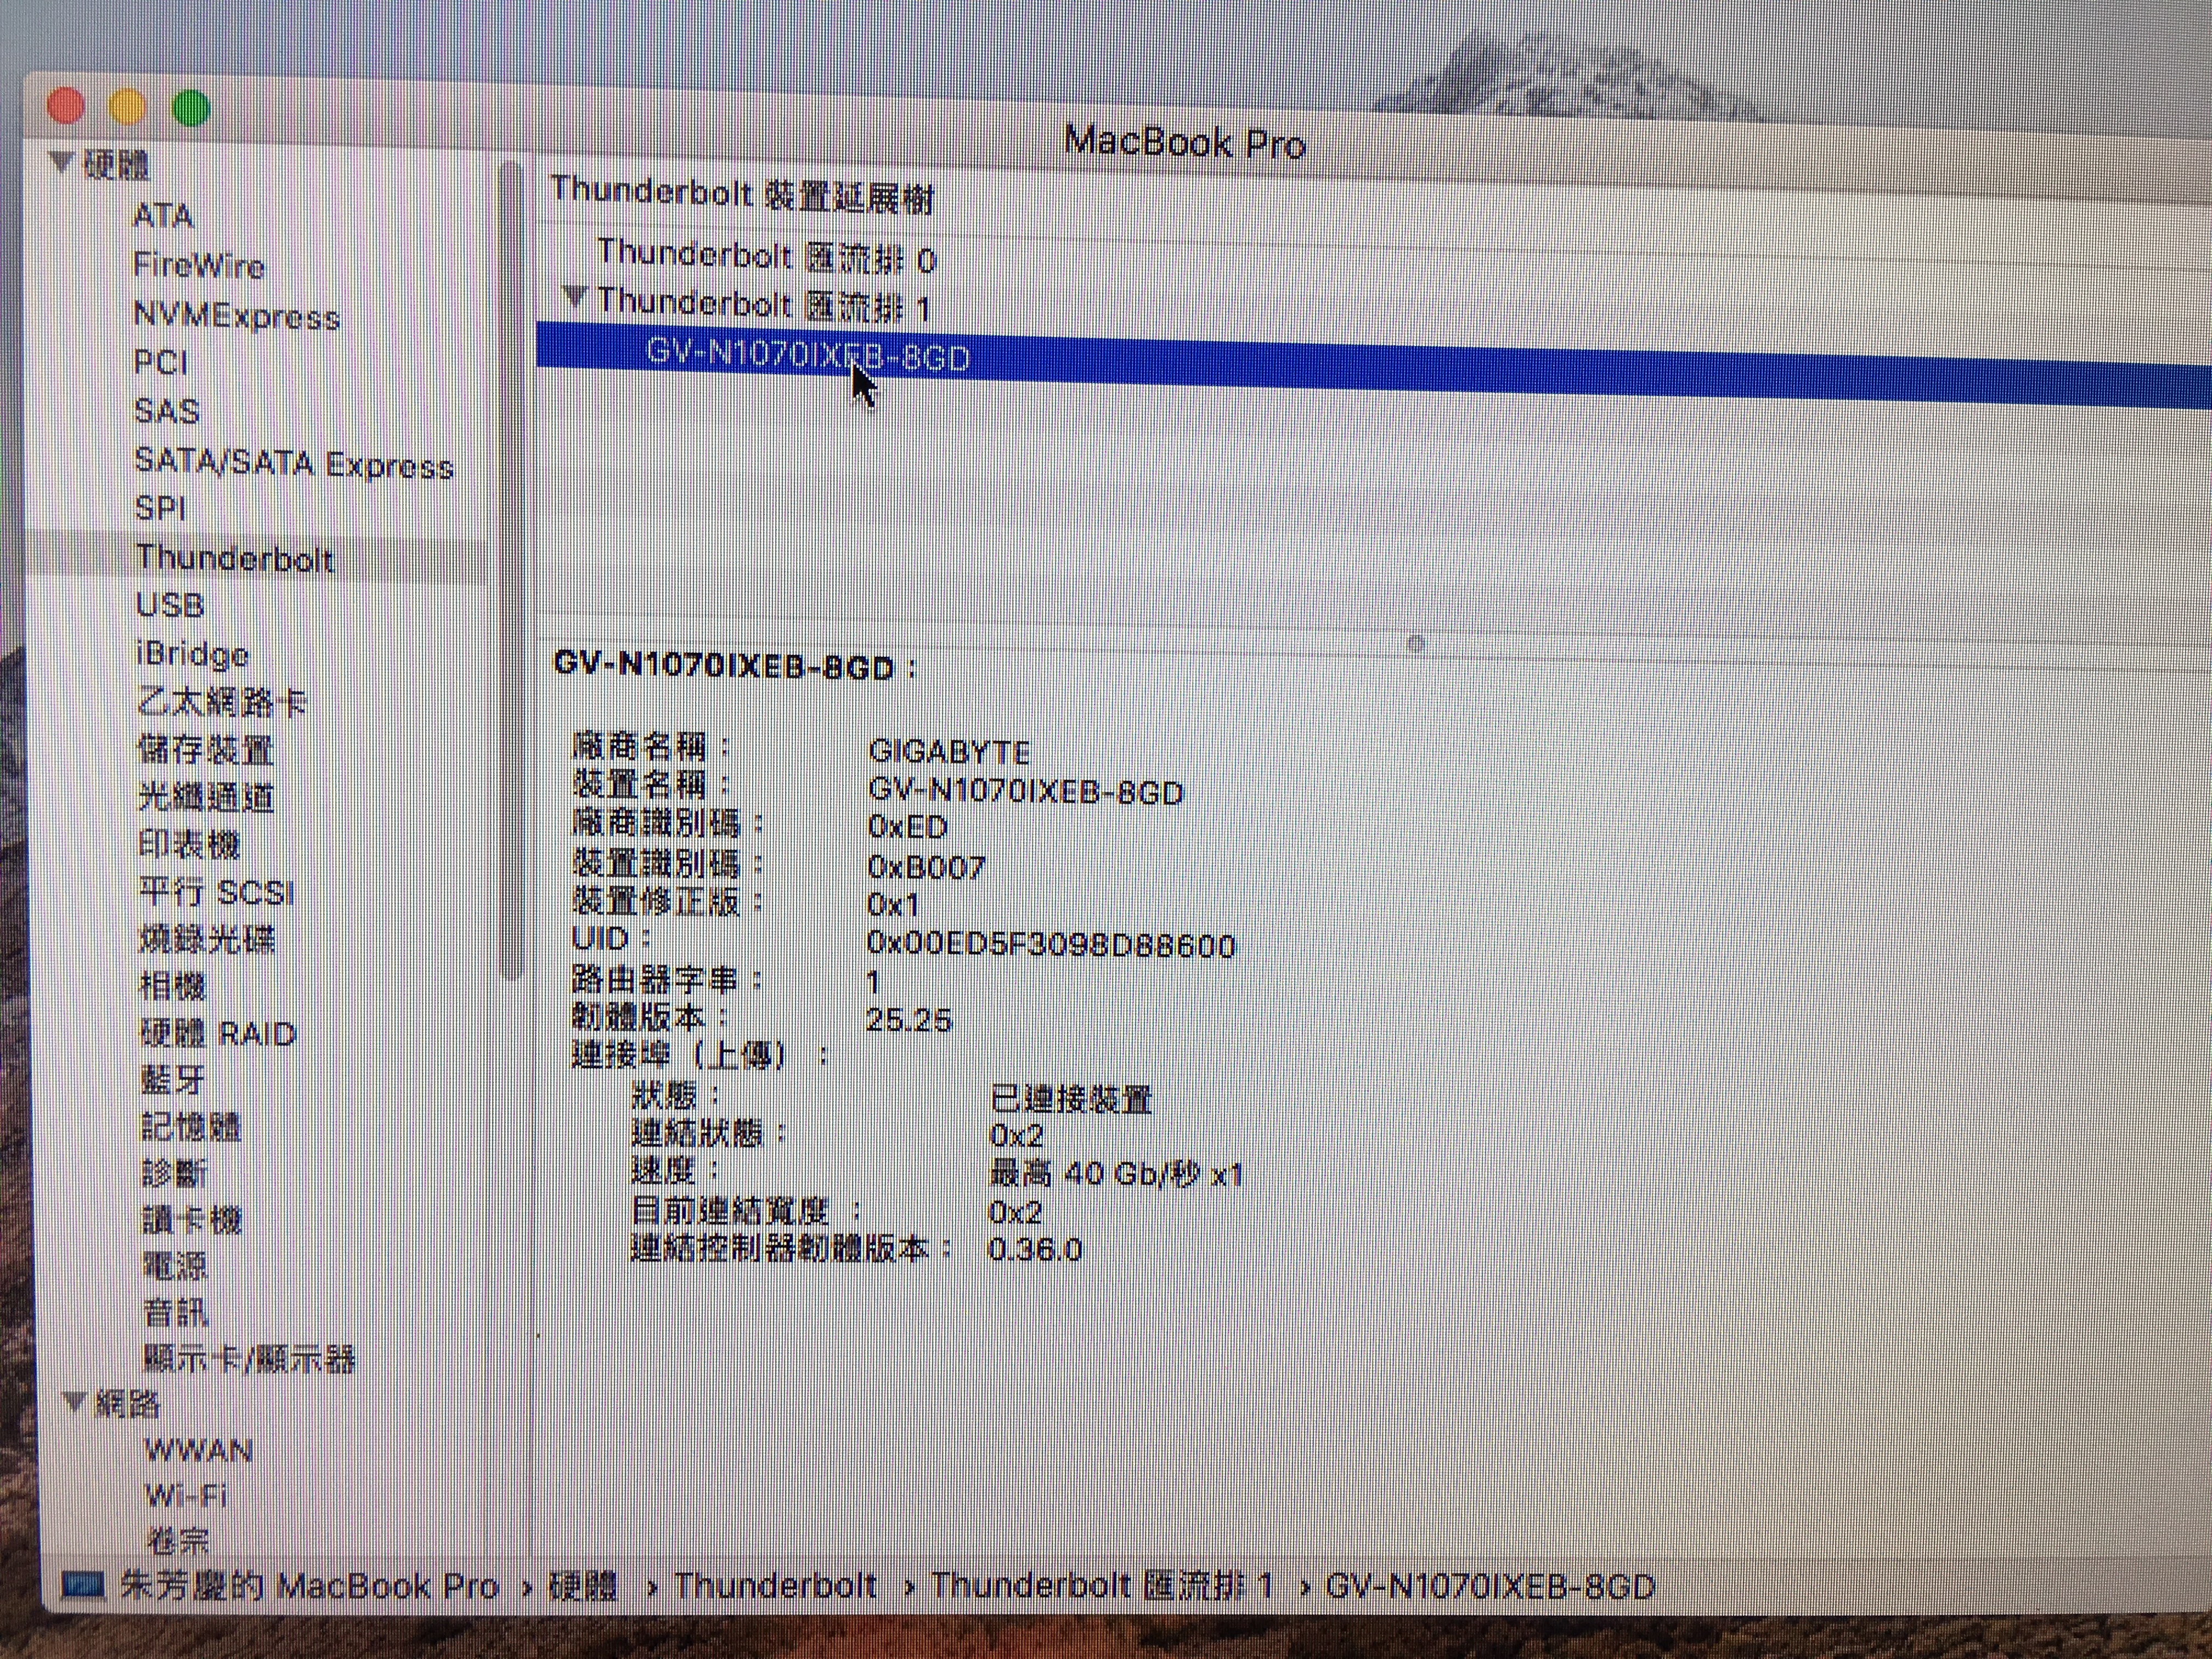Select WWAN in the sidebar
The height and width of the screenshot is (1659, 2212).
199,1450
